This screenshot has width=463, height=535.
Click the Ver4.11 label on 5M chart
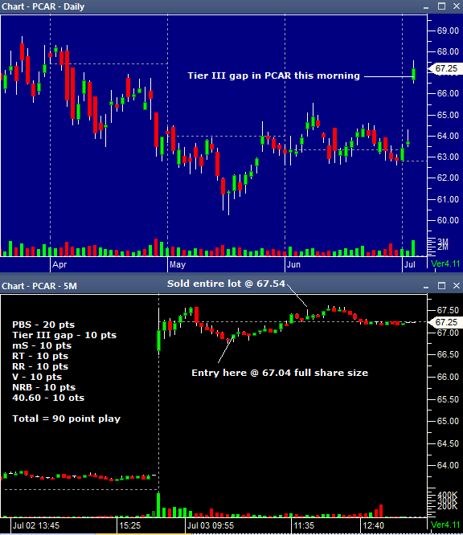click(x=445, y=525)
